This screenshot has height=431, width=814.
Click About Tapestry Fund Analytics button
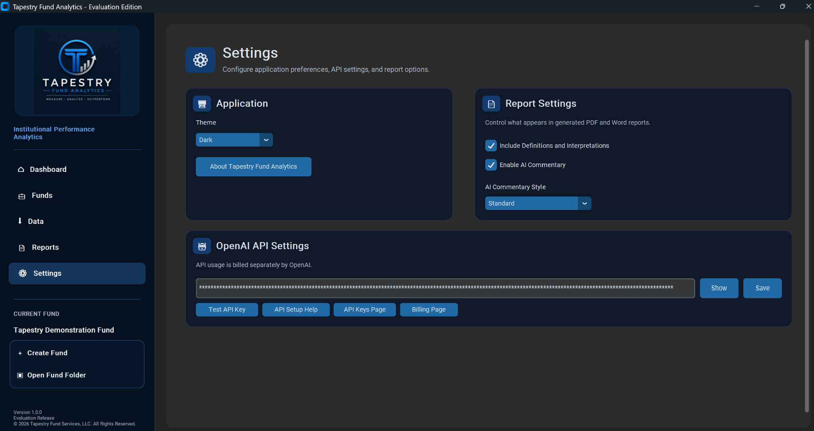(x=254, y=167)
